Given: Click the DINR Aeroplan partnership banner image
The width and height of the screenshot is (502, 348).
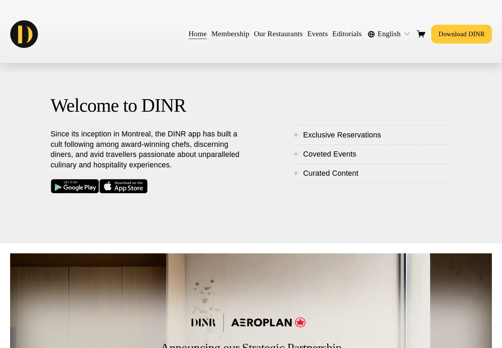Looking at the screenshot, I should click(x=251, y=301).
